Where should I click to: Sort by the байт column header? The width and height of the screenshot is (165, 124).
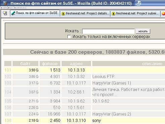click(x=26, y=64)
